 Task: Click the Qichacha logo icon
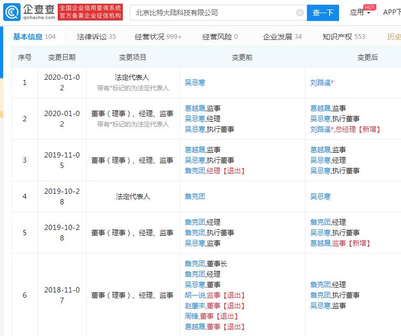[12, 12]
